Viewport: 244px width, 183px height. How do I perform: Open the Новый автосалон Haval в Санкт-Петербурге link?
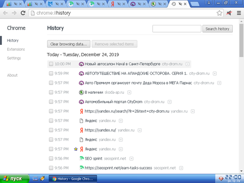click(x=122, y=64)
